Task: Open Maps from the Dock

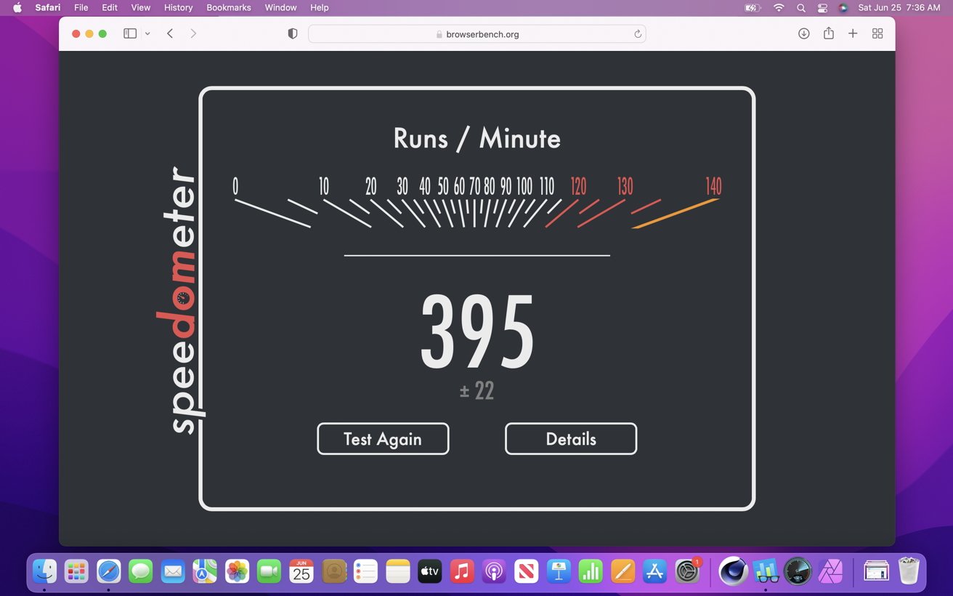Action: 205,571
